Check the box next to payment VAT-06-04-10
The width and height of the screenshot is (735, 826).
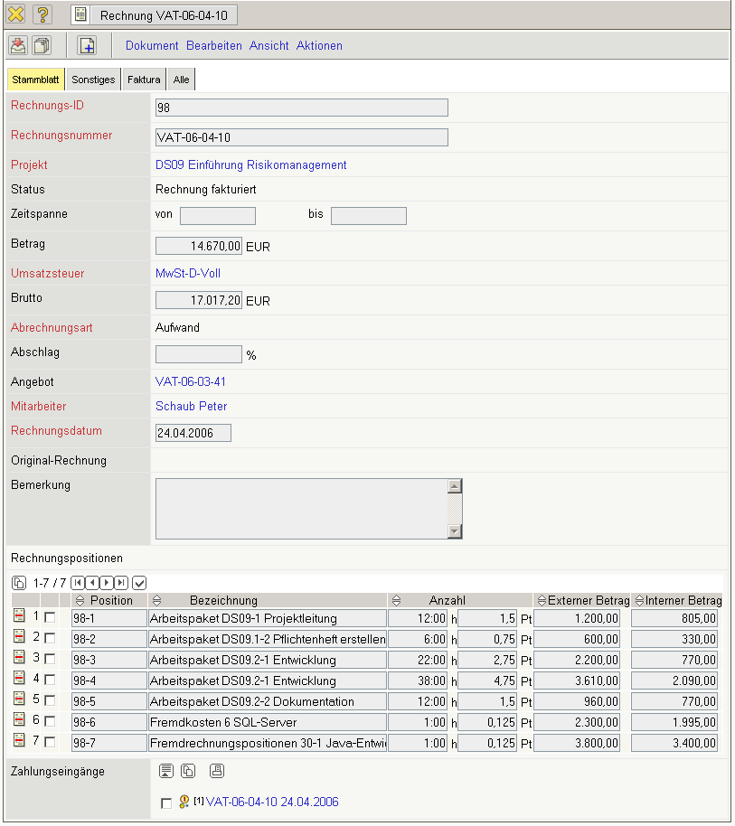point(165,803)
